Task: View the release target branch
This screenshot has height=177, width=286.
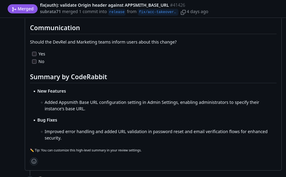Action: (117, 12)
